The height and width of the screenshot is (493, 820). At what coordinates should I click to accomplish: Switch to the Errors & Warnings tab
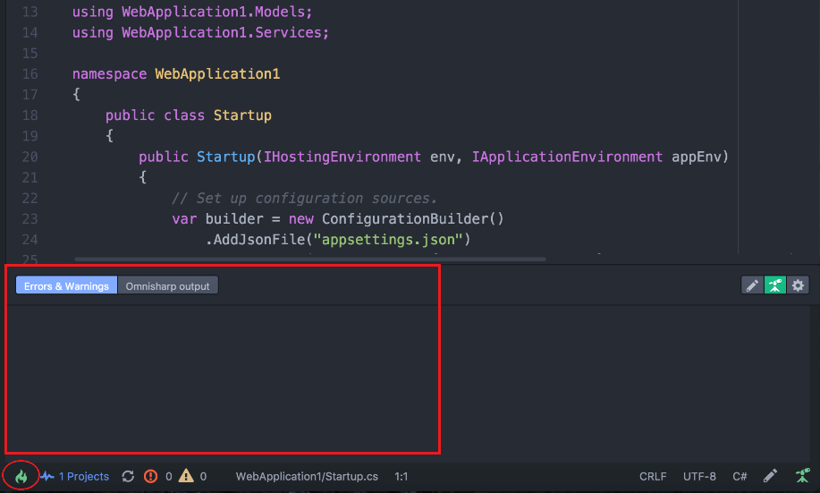(66, 285)
